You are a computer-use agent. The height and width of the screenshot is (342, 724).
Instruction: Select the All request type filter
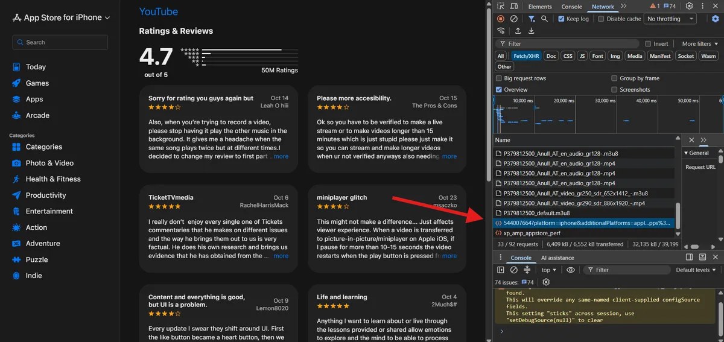(501, 56)
